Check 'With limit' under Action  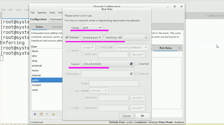pyautogui.click(x=82, y=54)
